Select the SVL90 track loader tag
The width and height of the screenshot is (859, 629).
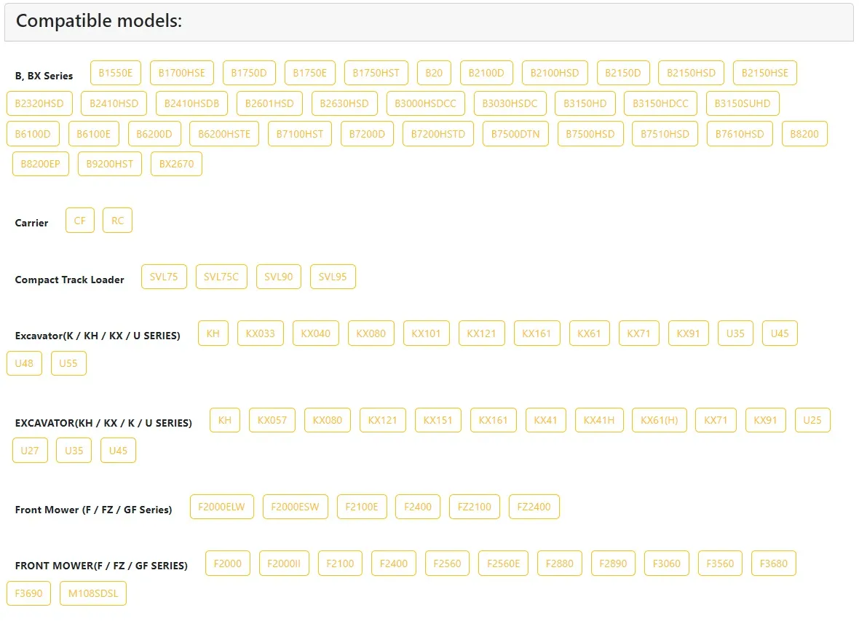[x=279, y=277]
